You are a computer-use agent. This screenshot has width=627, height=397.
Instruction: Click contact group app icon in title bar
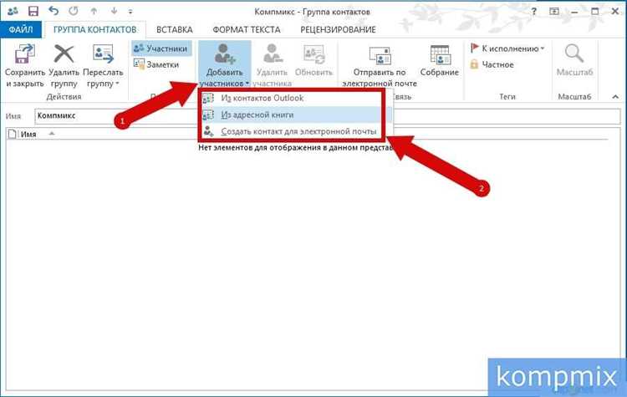tap(13, 11)
